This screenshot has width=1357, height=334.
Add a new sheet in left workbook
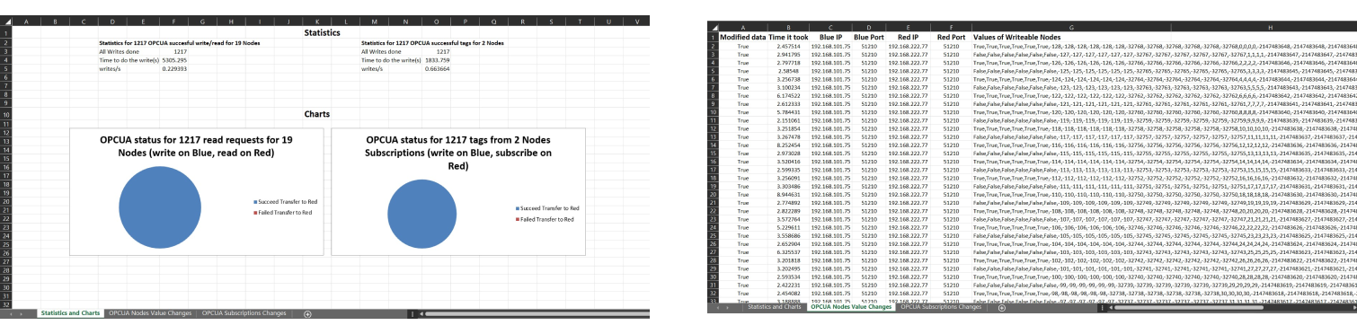tap(306, 313)
